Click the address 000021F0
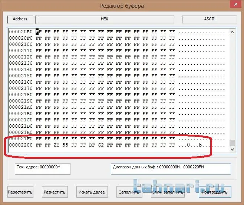 pyautogui.click(x=21, y=139)
